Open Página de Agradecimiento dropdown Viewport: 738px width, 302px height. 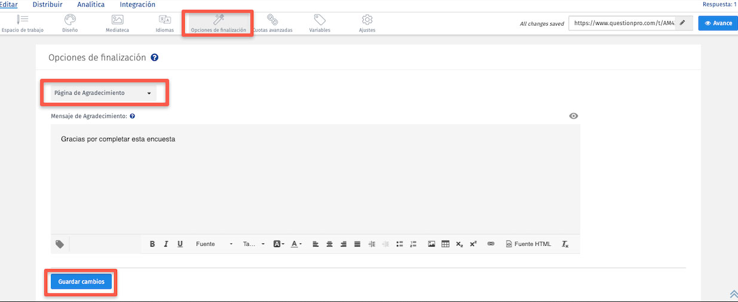point(103,93)
